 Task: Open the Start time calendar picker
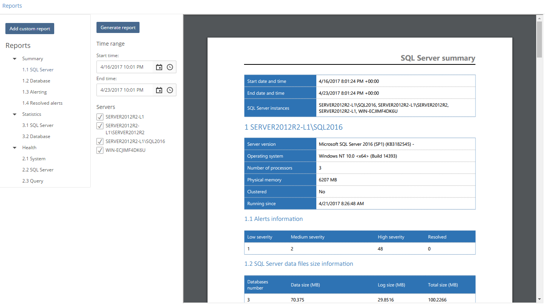pyautogui.click(x=159, y=67)
